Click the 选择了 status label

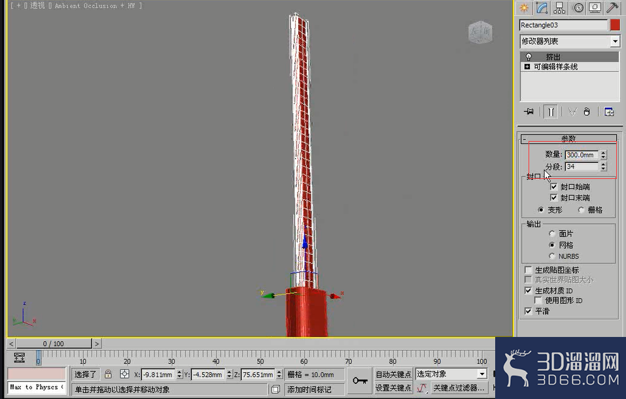pos(85,374)
